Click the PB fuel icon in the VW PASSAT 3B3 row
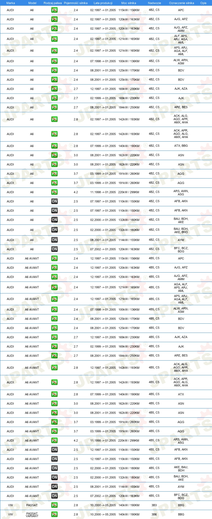The width and height of the screenshot is (212, 519). [x=54, y=505]
